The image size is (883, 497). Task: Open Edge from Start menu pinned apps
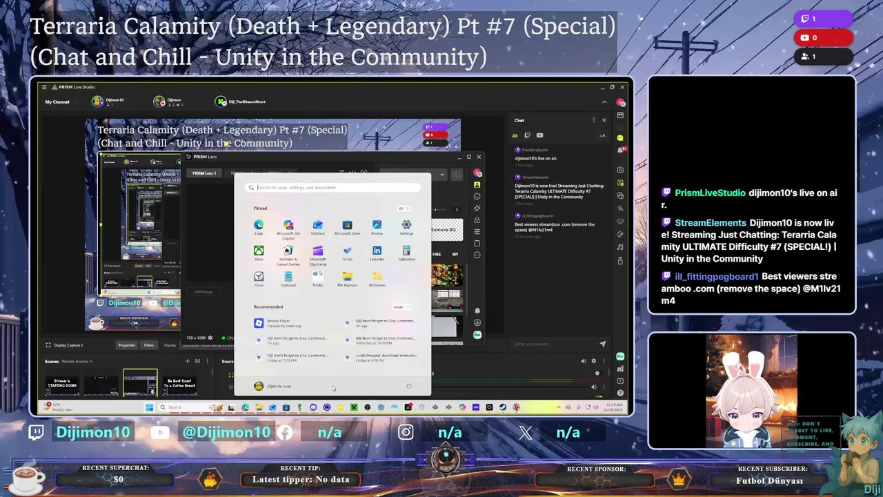coord(259,227)
